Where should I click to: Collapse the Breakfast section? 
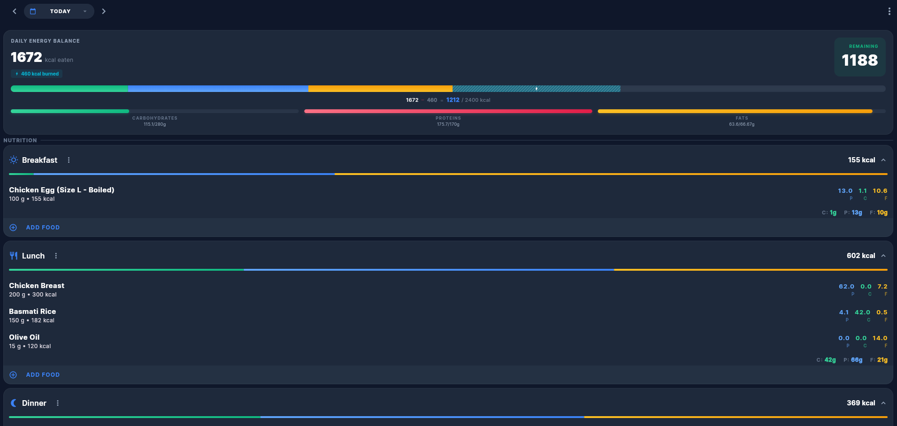point(883,160)
